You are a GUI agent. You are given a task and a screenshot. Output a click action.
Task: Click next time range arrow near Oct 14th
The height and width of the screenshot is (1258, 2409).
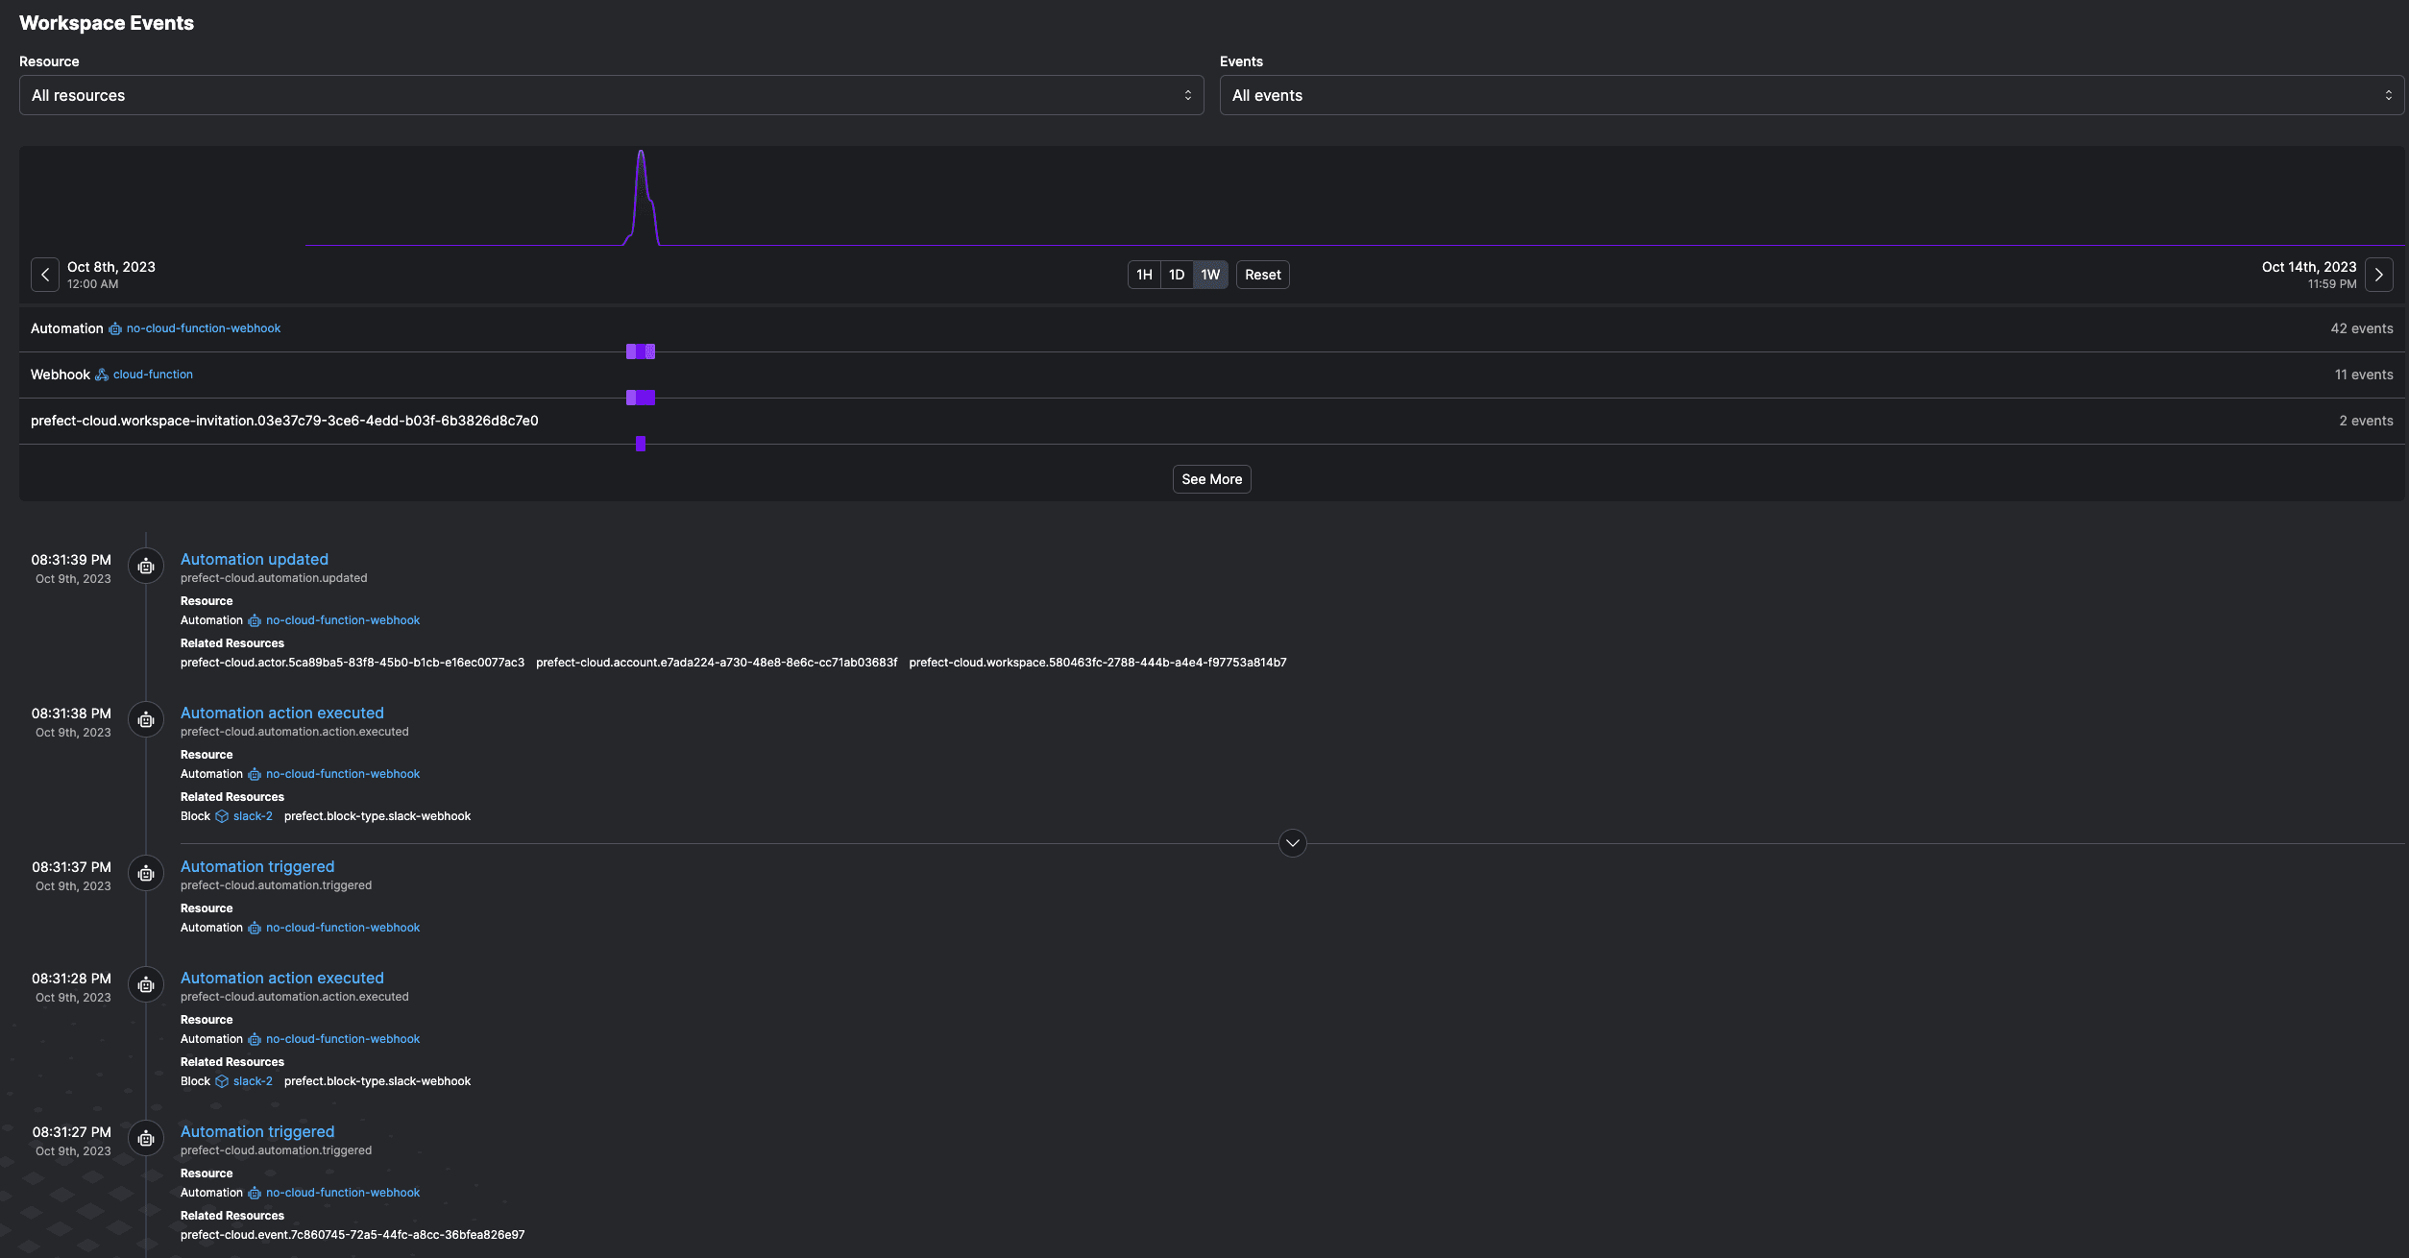point(2378,275)
